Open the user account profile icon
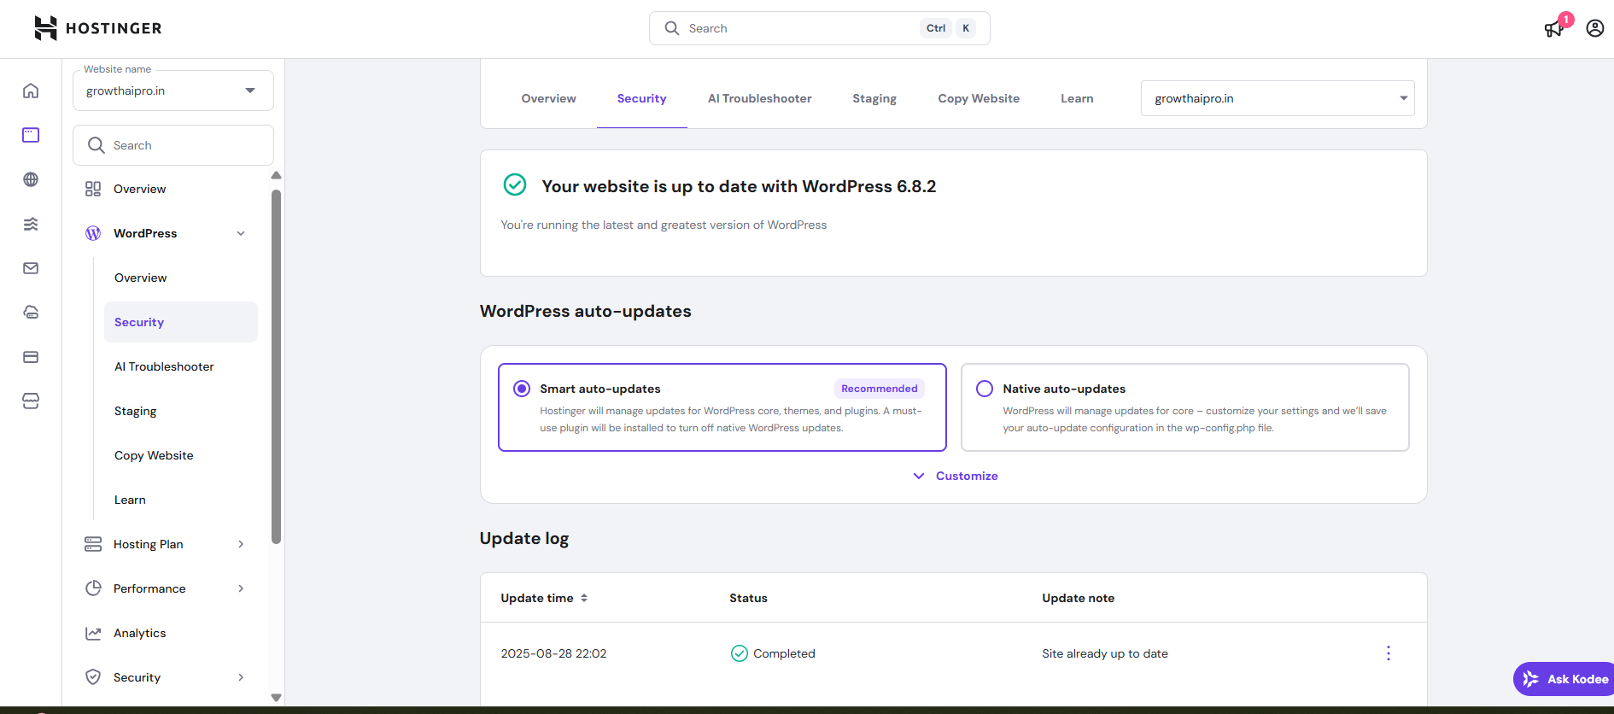The width and height of the screenshot is (1614, 714). pos(1594,28)
